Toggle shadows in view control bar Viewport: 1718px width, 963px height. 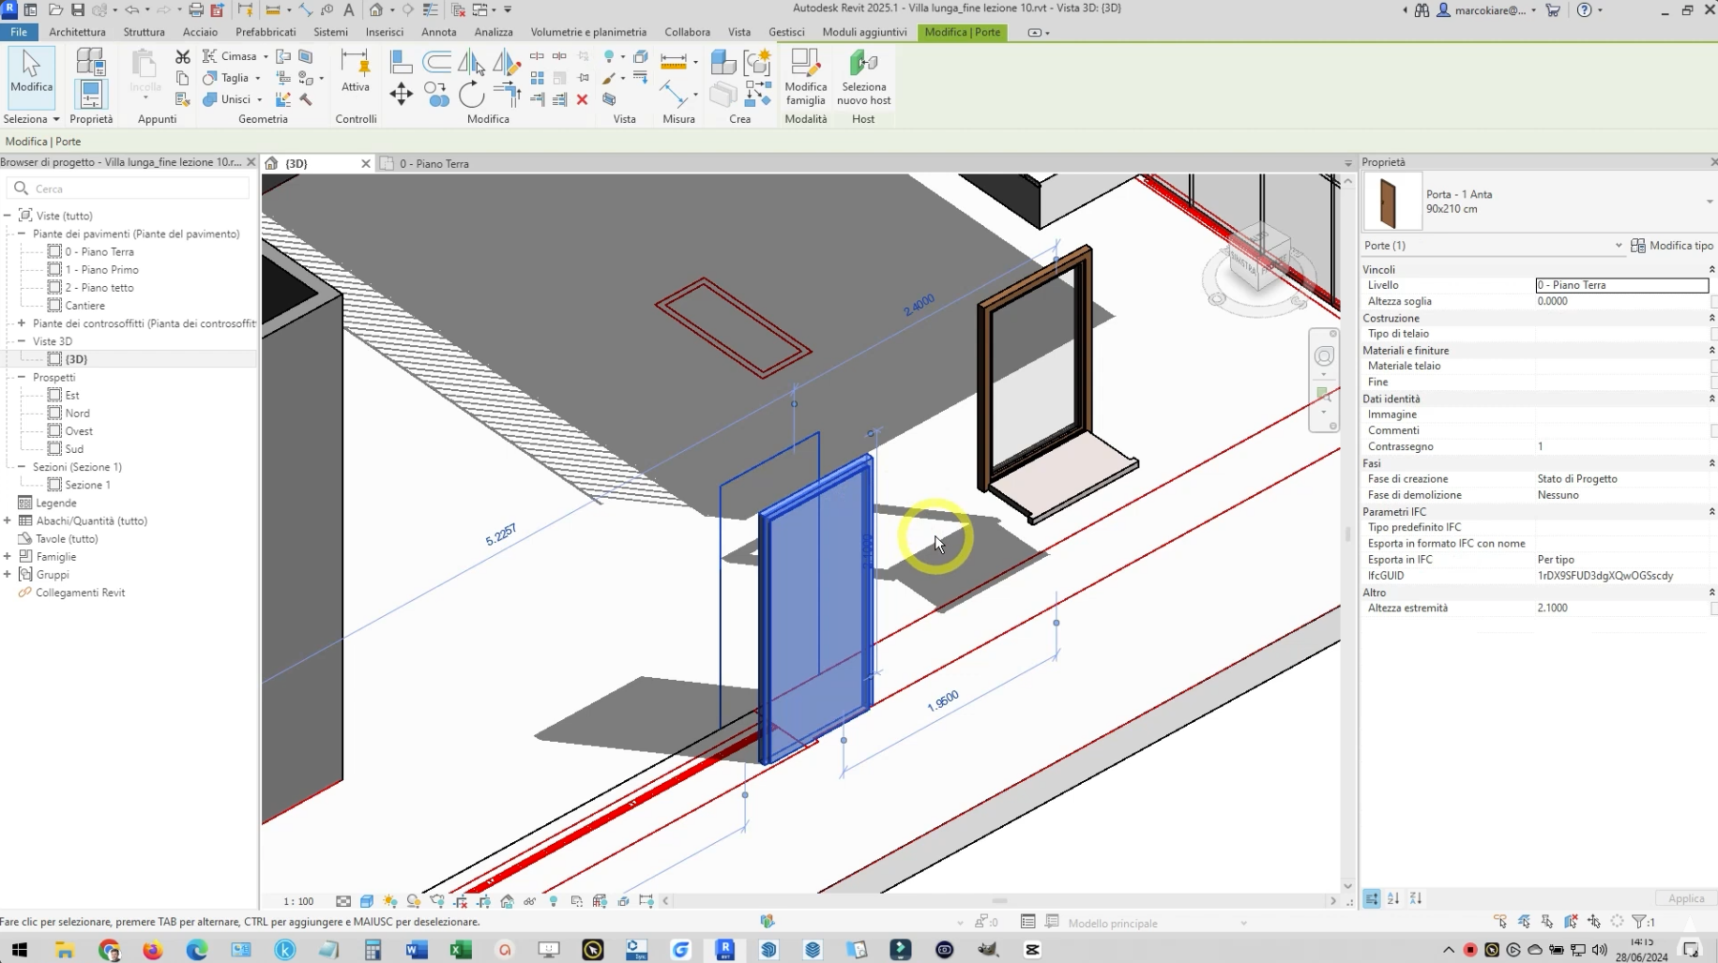pyautogui.click(x=414, y=901)
